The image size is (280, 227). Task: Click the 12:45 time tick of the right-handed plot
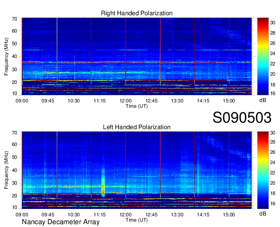(x=152, y=101)
